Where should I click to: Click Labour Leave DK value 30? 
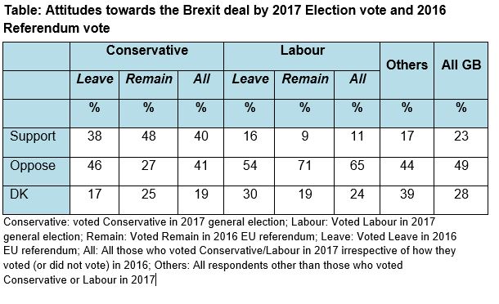click(x=249, y=194)
